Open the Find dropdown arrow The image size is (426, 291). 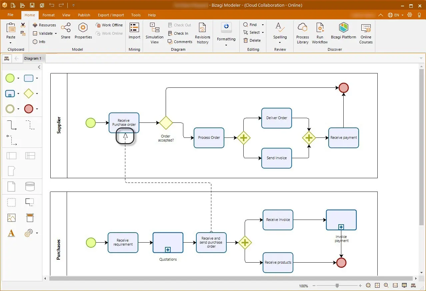coord(263,25)
